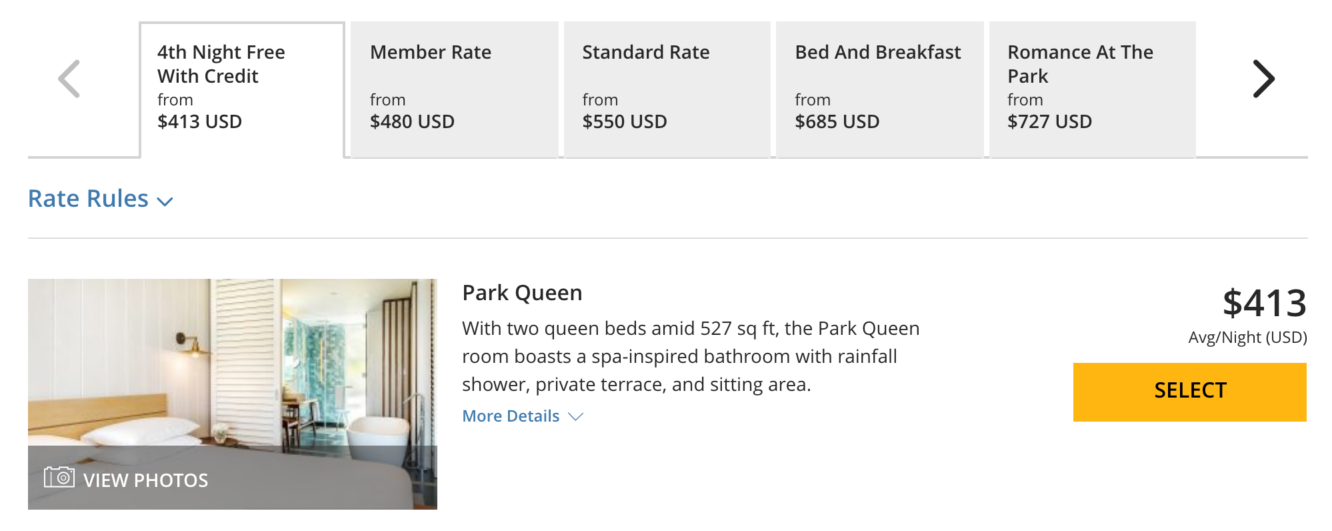The height and width of the screenshot is (531, 1332).
Task: Choose the Standard Rate tab
Action: coord(667,88)
